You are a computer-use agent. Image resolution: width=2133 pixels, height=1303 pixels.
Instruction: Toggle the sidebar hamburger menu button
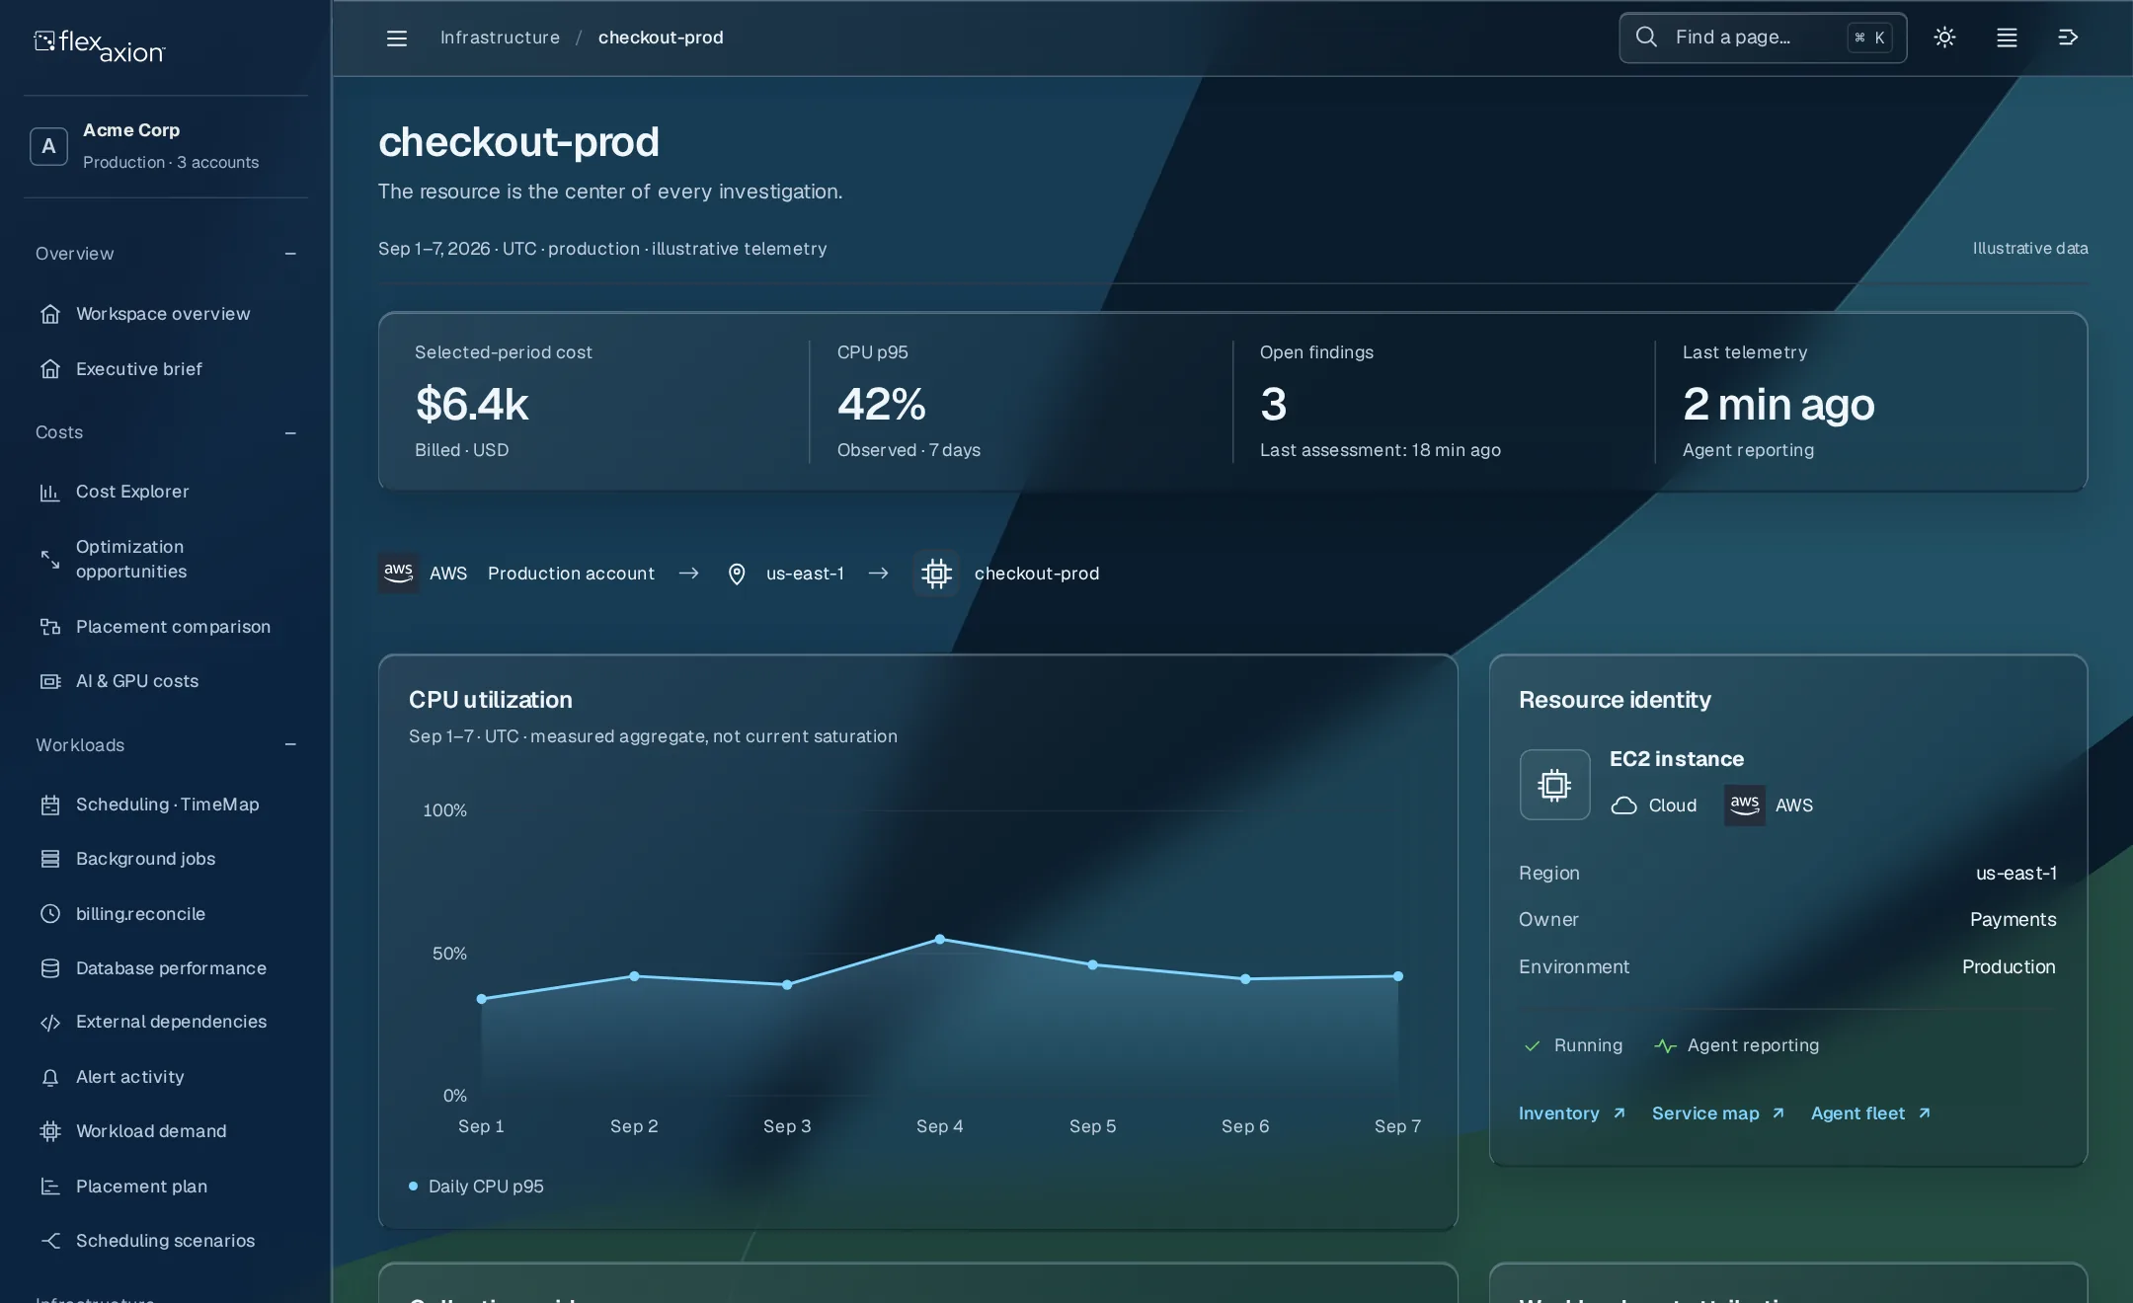(x=396, y=38)
